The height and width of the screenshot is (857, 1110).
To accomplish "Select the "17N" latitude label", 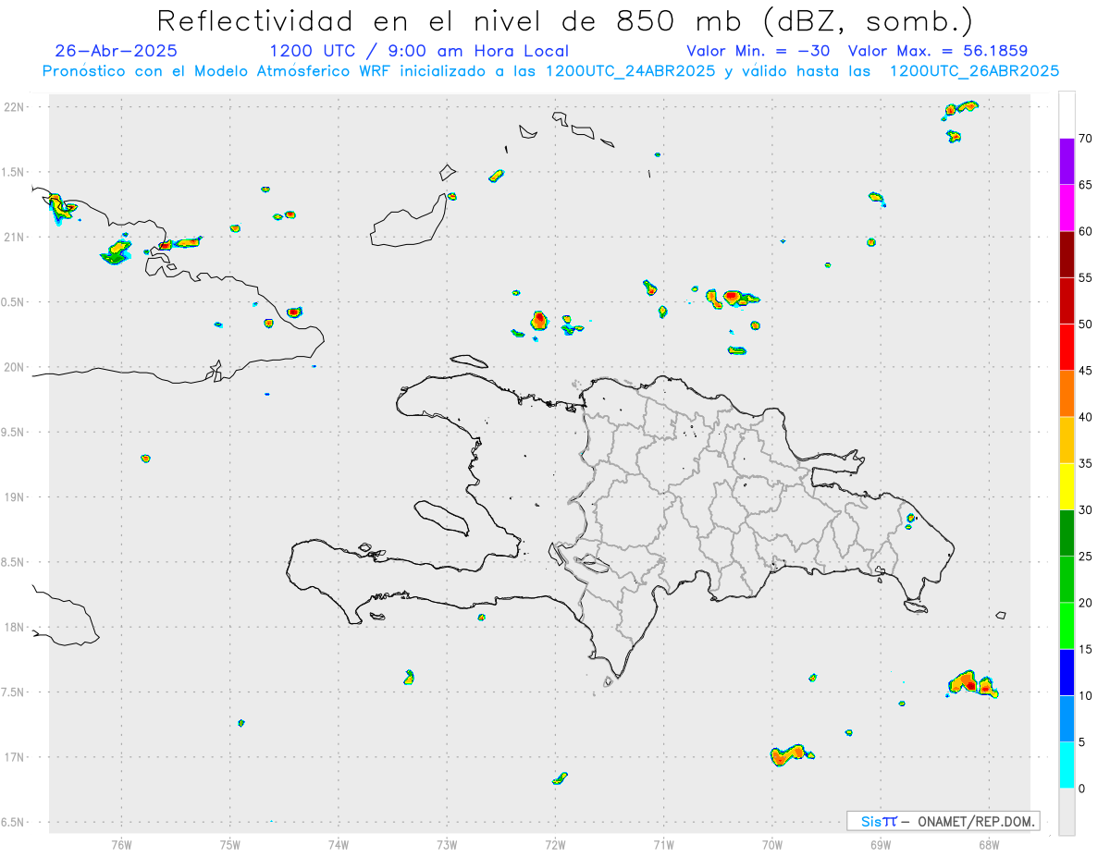I will 14,757.
